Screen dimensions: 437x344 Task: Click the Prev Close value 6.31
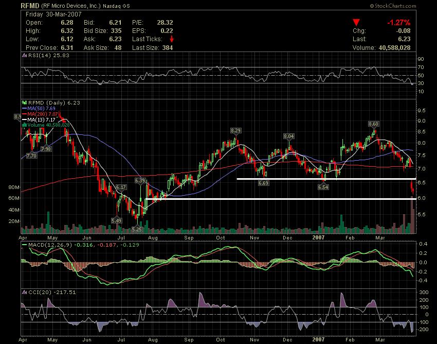(67, 48)
